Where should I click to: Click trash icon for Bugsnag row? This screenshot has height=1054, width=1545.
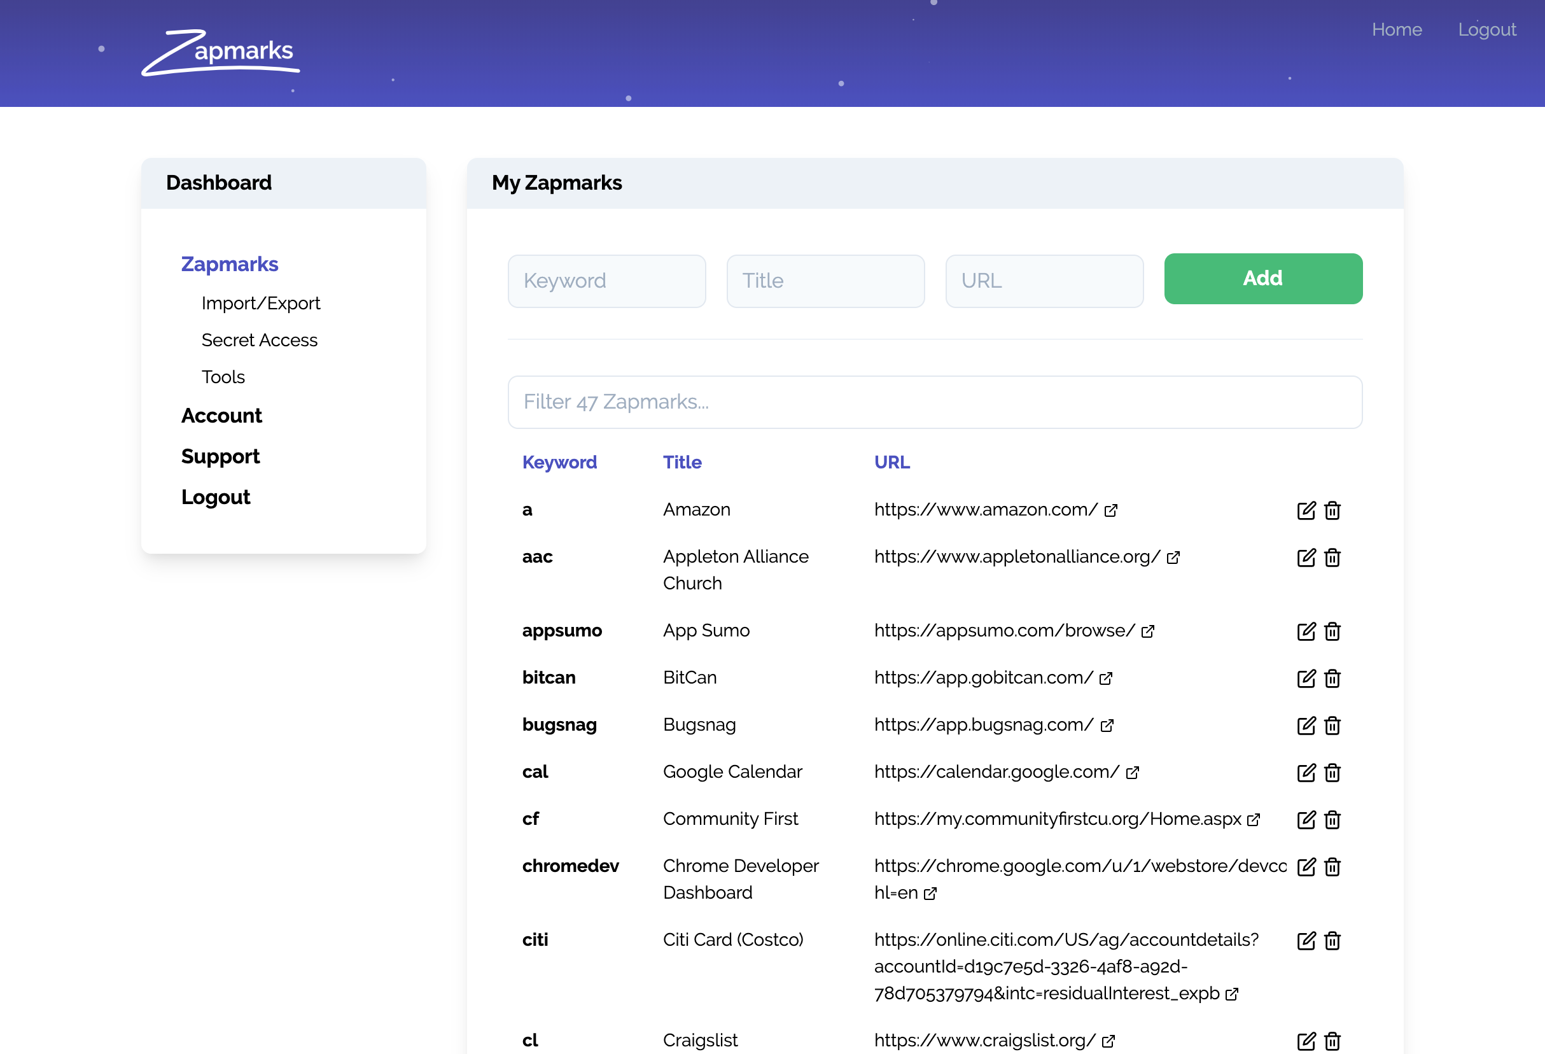pyautogui.click(x=1332, y=726)
